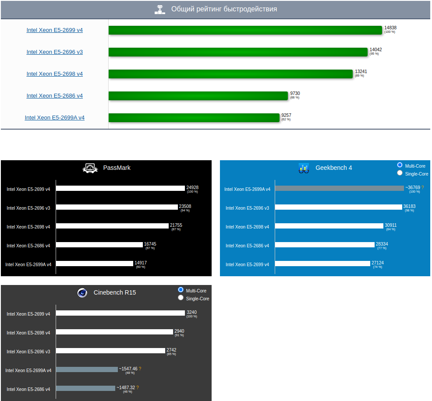Click the green bar scoring 13241
This screenshot has height=401, width=432.
230,74
